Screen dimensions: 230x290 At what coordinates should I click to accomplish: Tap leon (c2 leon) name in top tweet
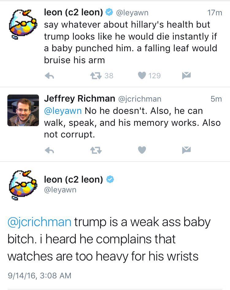pyautogui.click(x=74, y=13)
